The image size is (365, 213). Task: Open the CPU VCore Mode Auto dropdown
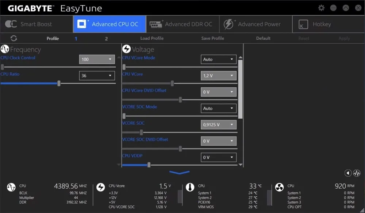pyautogui.click(x=219, y=59)
